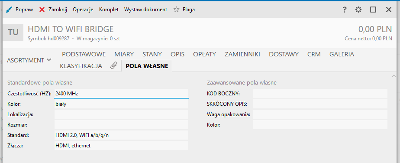Click the Flaga star icon

176,10
